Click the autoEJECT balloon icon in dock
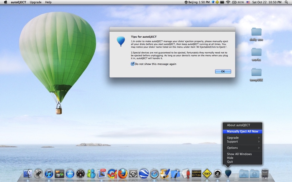The width and height of the screenshot is (292, 182). [x=228, y=173]
